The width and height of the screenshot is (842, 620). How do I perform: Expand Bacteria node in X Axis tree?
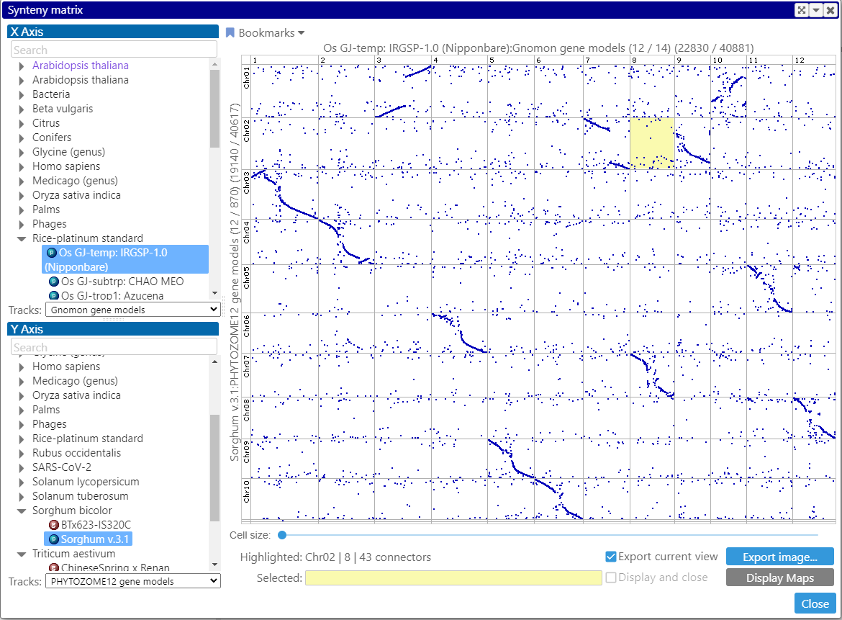click(22, 95)
